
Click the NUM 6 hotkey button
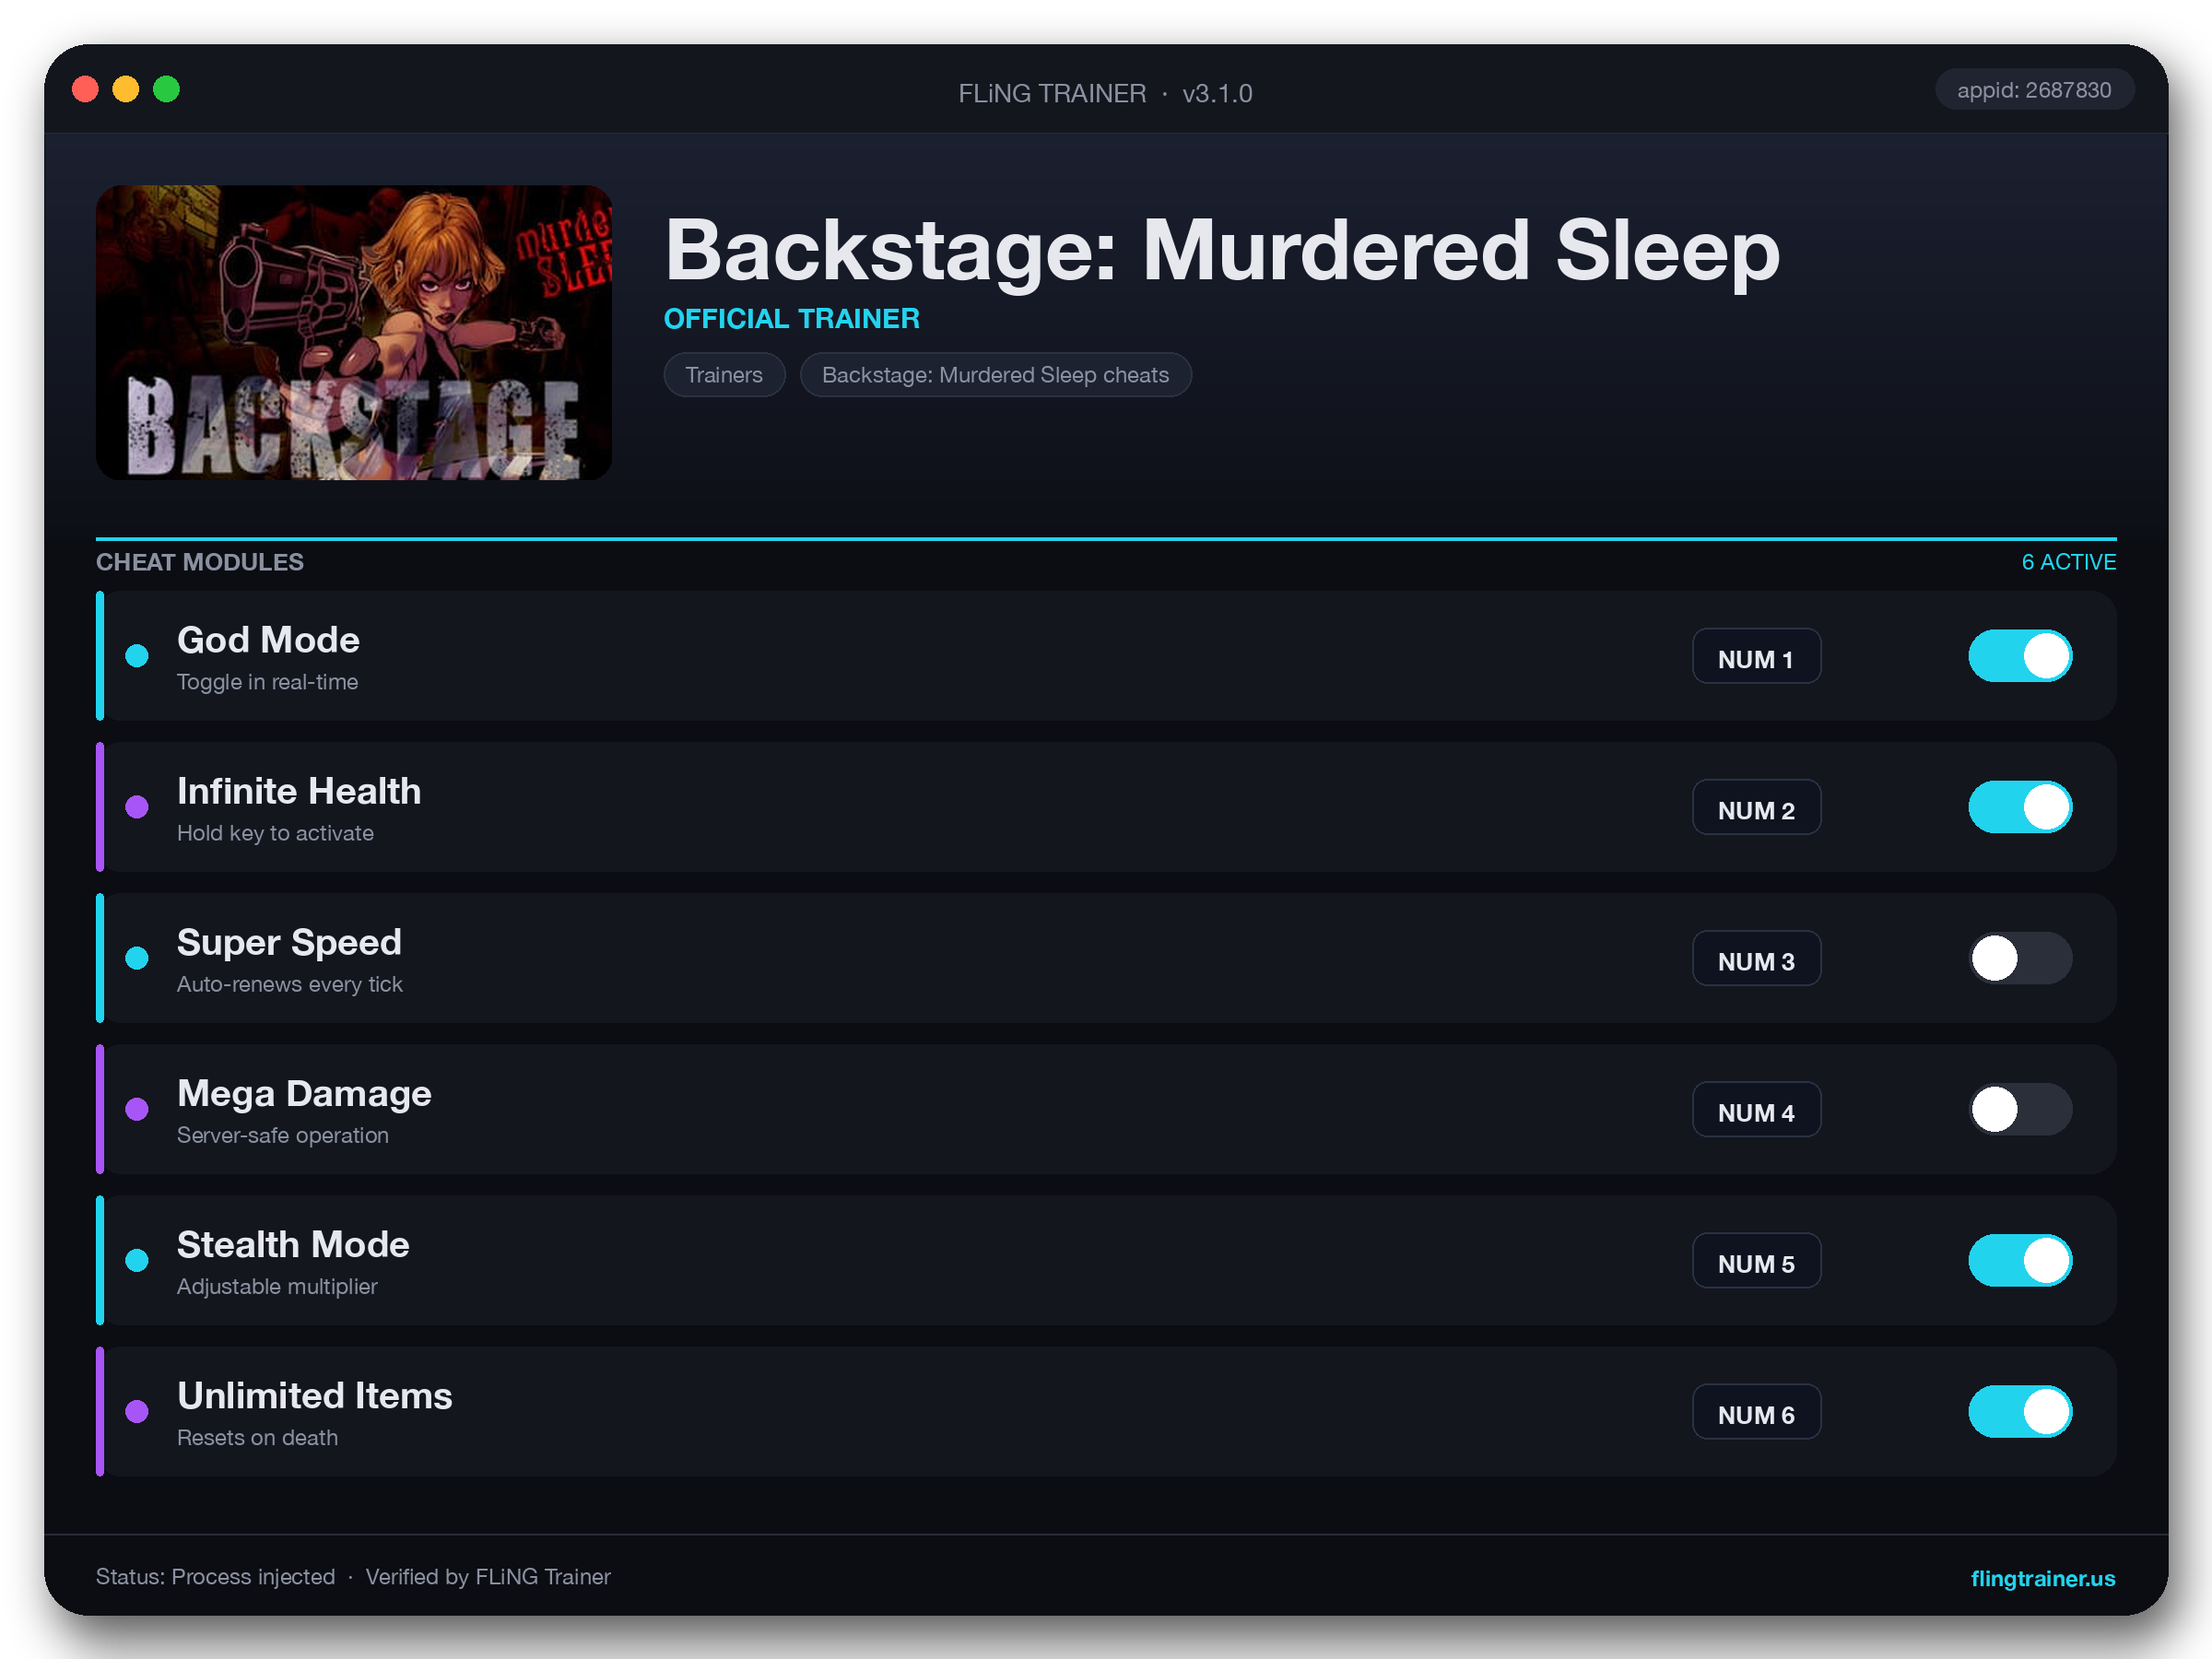[1756, 1412]
